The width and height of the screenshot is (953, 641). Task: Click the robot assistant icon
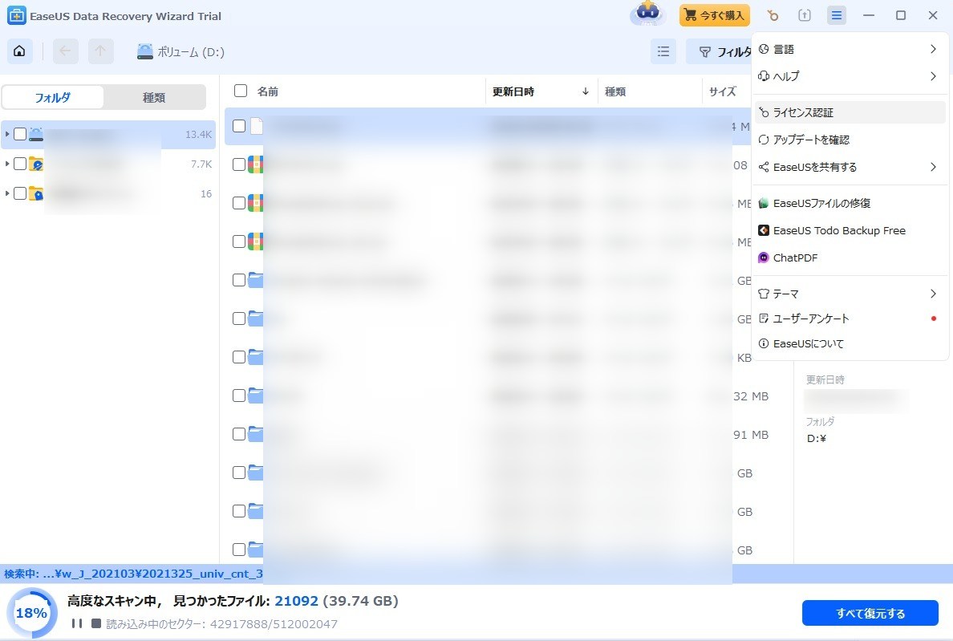(648, 14)
